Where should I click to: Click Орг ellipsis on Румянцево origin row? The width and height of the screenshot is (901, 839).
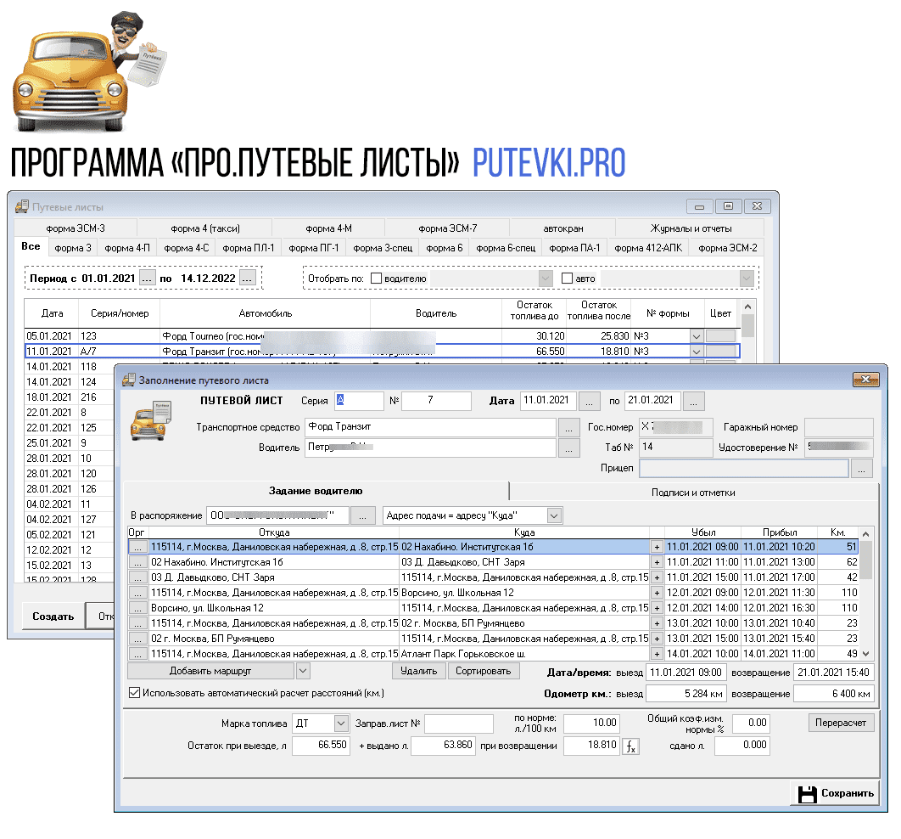click(x=138, y=639)
